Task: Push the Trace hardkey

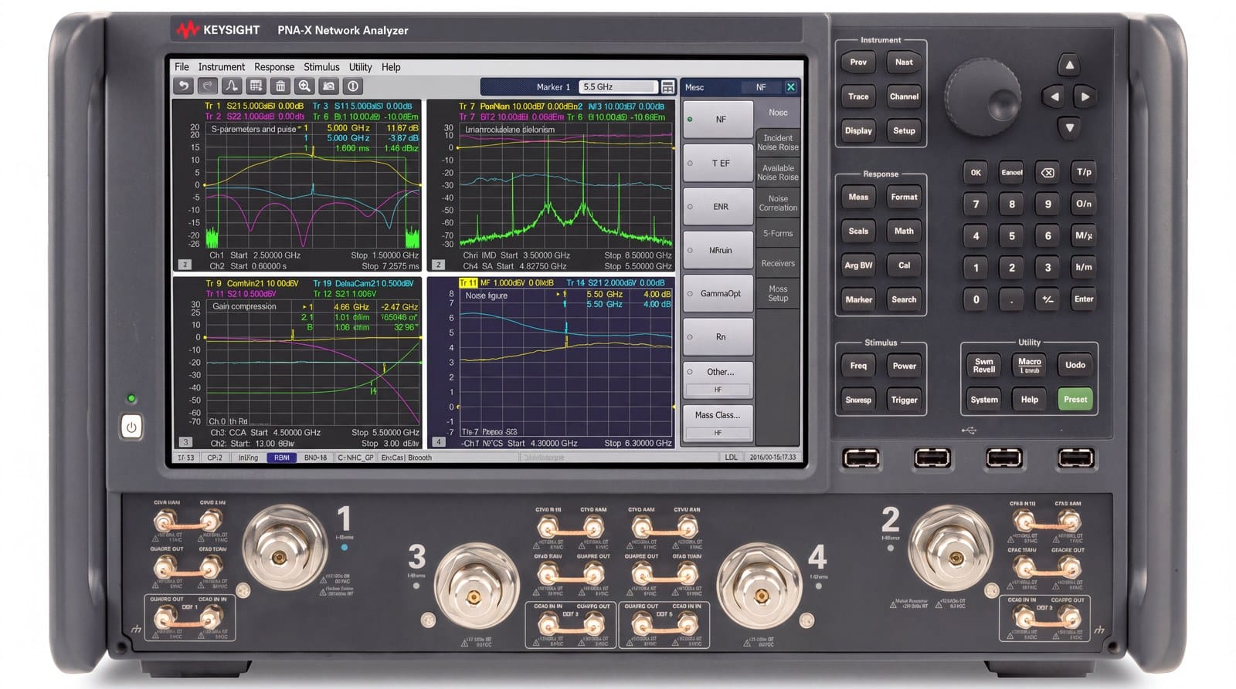Action: [x=858, y=97]
